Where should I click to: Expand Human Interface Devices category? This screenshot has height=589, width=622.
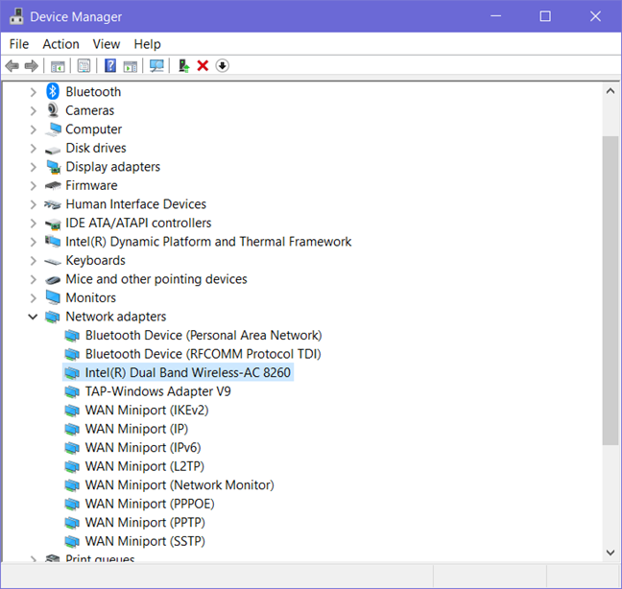(x=34, y=204)
